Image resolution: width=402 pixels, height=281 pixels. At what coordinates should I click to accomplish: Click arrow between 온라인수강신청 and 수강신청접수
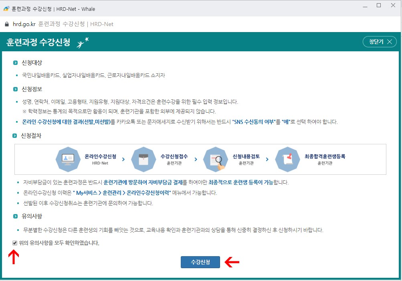click(x=123, y=159)
